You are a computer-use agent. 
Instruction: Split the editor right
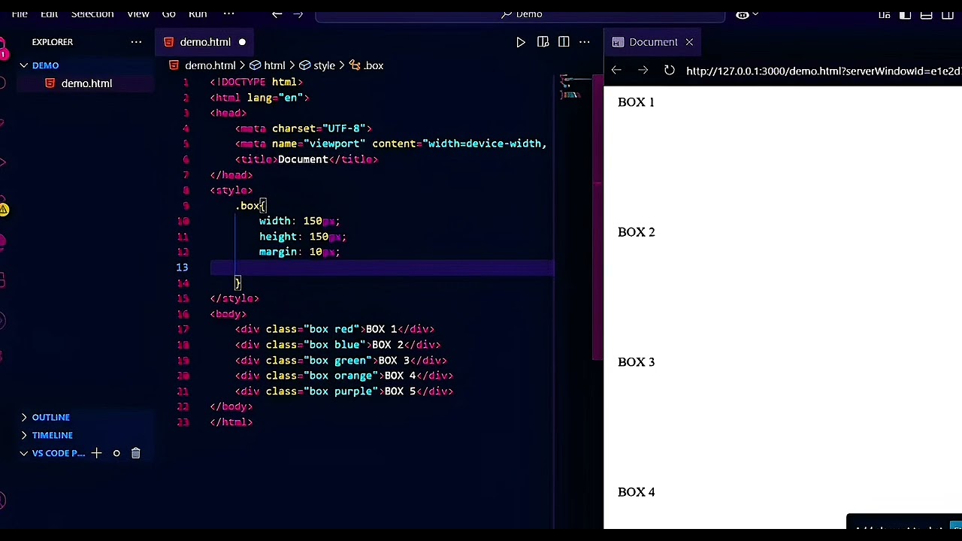564,42
